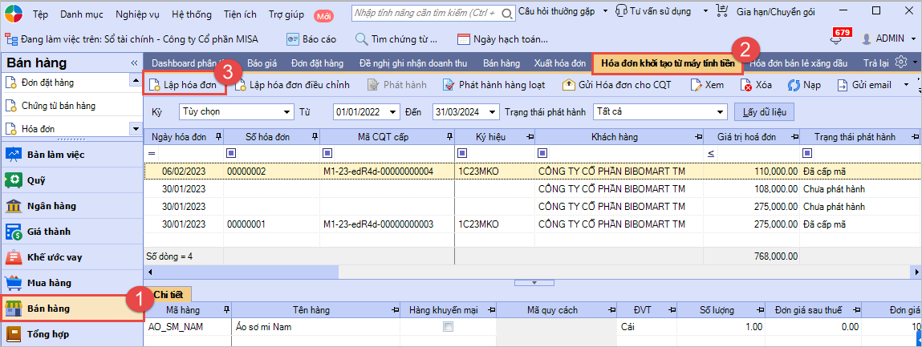Switch to the Xuất hóa đơn tab
Screen dimensions: 922x347
click(x=559, y=63)
